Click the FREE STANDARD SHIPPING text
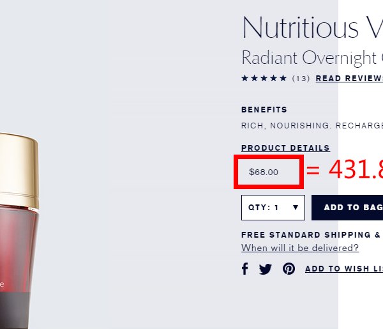 (x=312, y=235)
